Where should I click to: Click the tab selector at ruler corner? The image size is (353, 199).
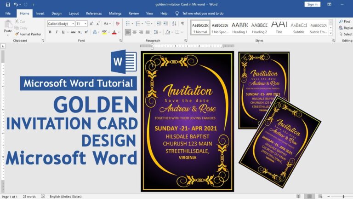[3, 46]
